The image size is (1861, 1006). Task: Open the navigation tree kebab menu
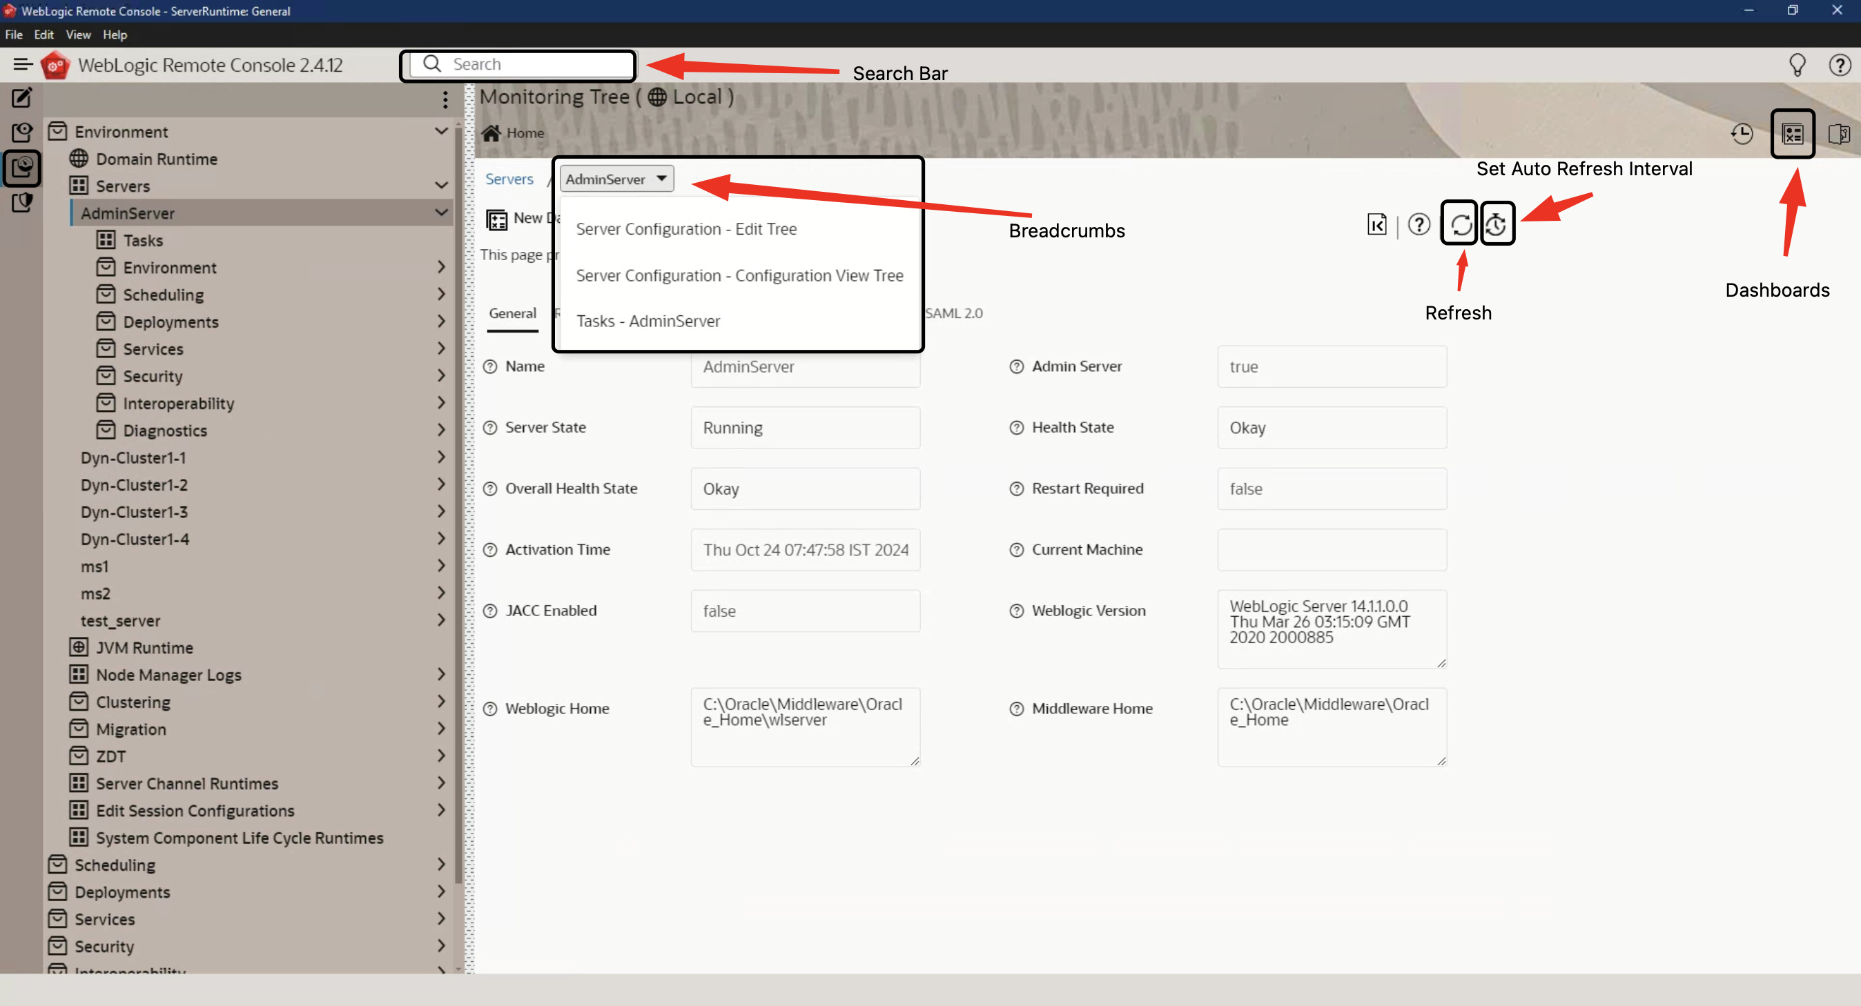coord(445,99)
